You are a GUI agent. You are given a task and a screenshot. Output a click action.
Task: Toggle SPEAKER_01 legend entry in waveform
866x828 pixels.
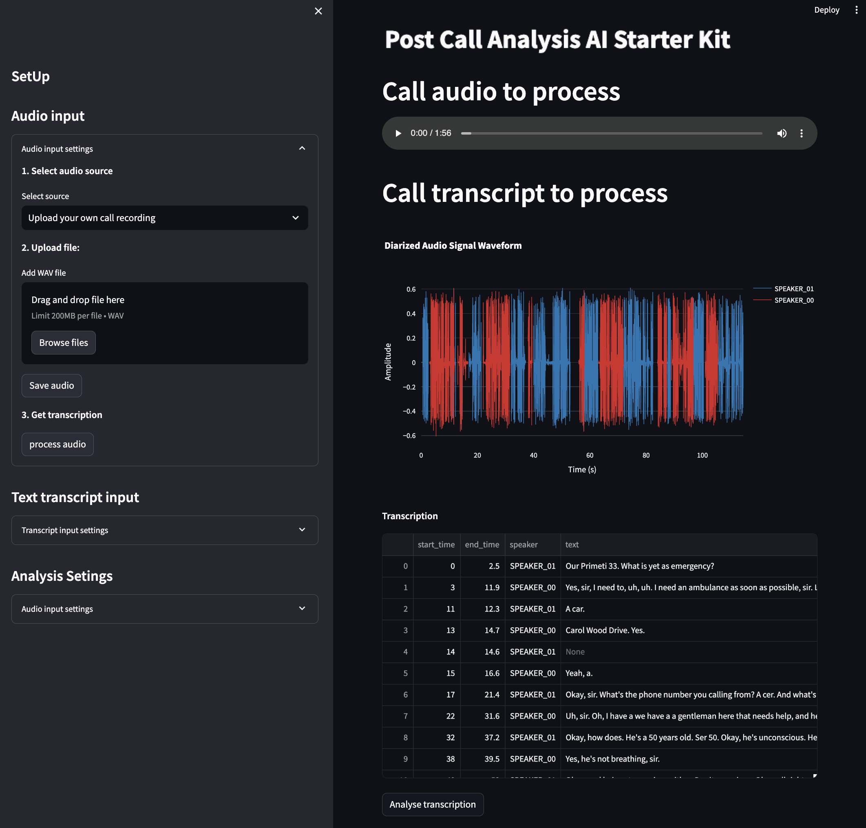pos(784,289)
